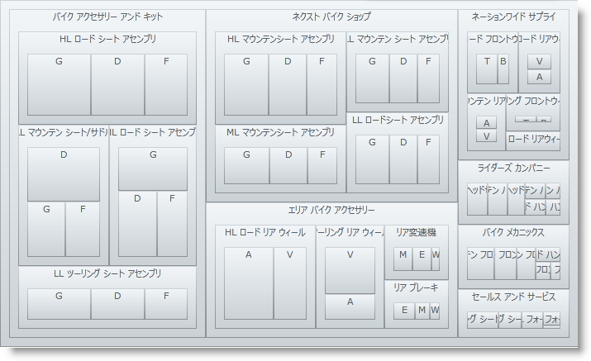Select F cell in ネクスト shop's LL ロードシート
Image resolution: width=591 pixels, height=361 pixels.
point(428,159)
